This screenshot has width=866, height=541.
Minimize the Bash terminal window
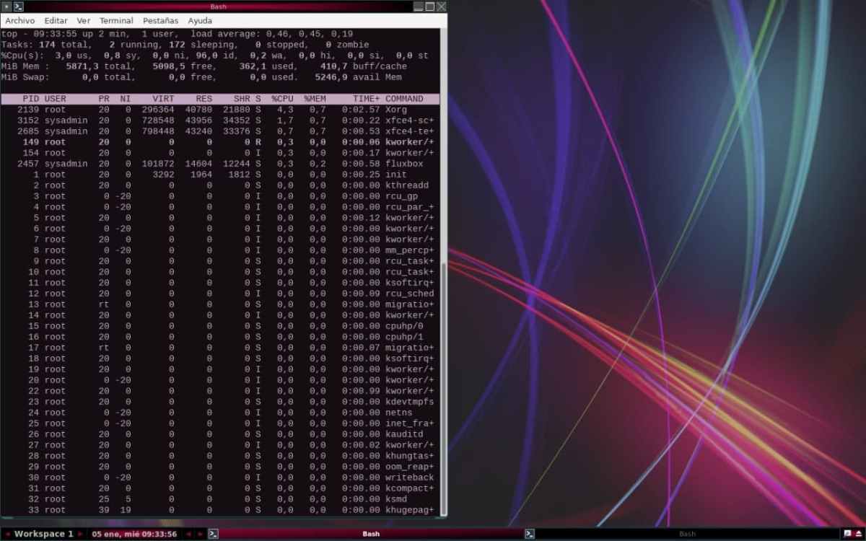pos(418,6)
